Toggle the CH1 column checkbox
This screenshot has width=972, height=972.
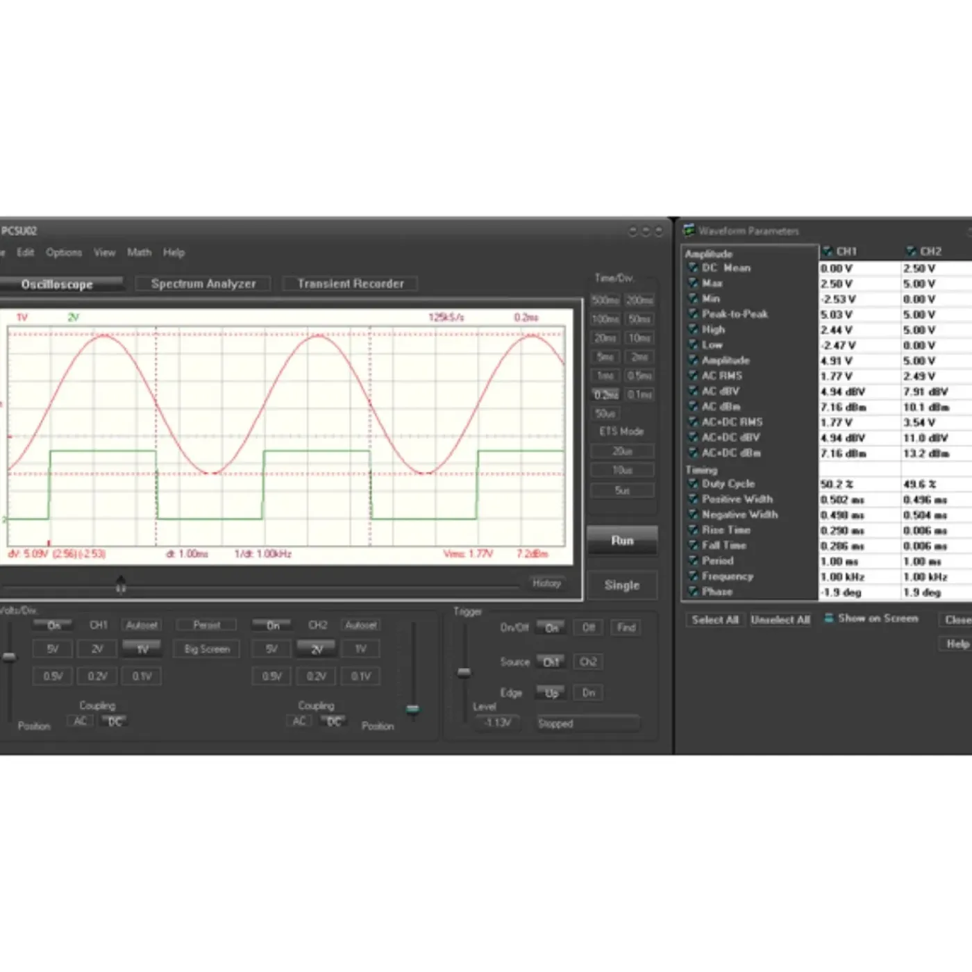coord(828,251)
